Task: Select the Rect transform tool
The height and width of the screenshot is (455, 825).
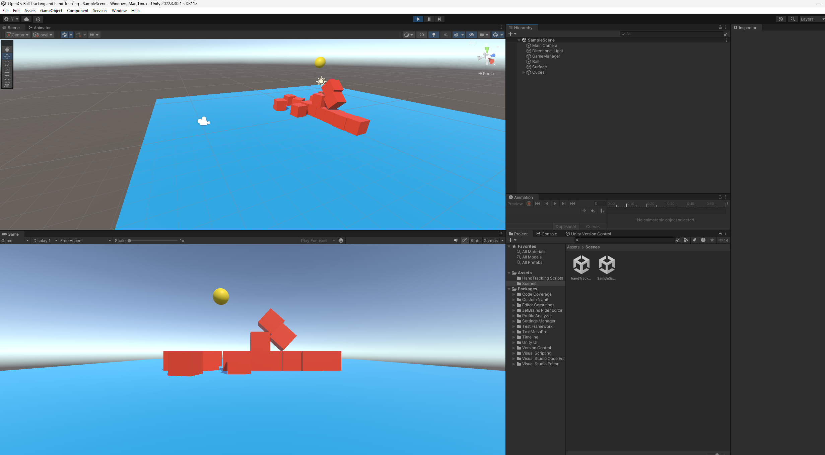Action: pos(7,77)
